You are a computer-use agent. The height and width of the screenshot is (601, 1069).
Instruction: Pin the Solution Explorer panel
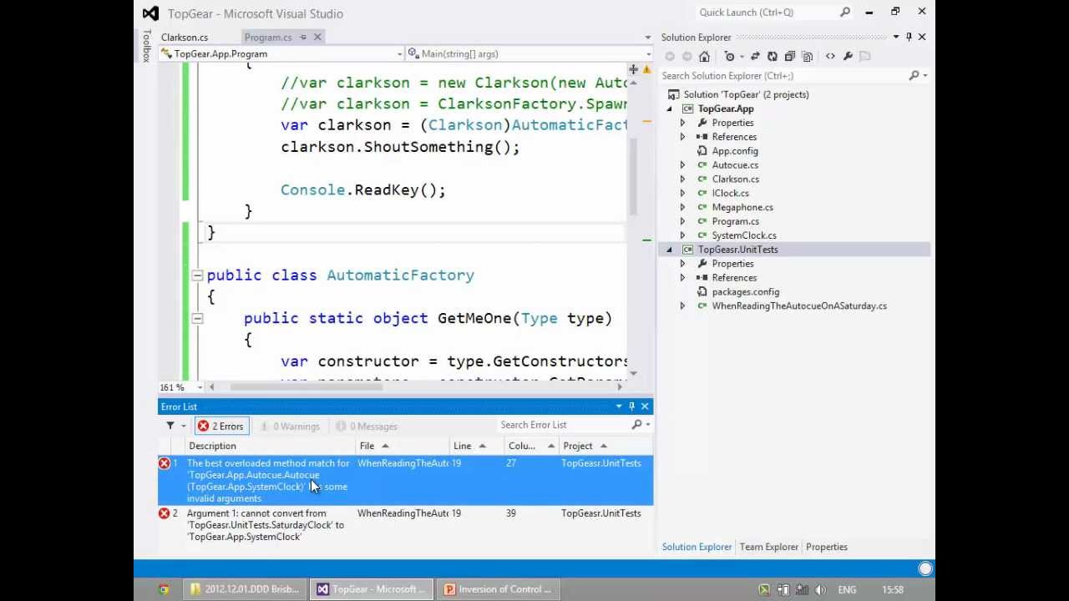(x=909, y=37)
